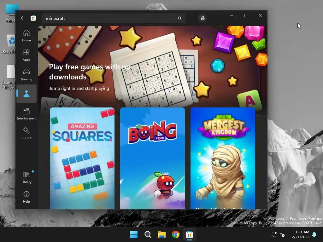
Task: Open the Amazing Squares game card
Action: pyautogui.click(x=82, y=158)
